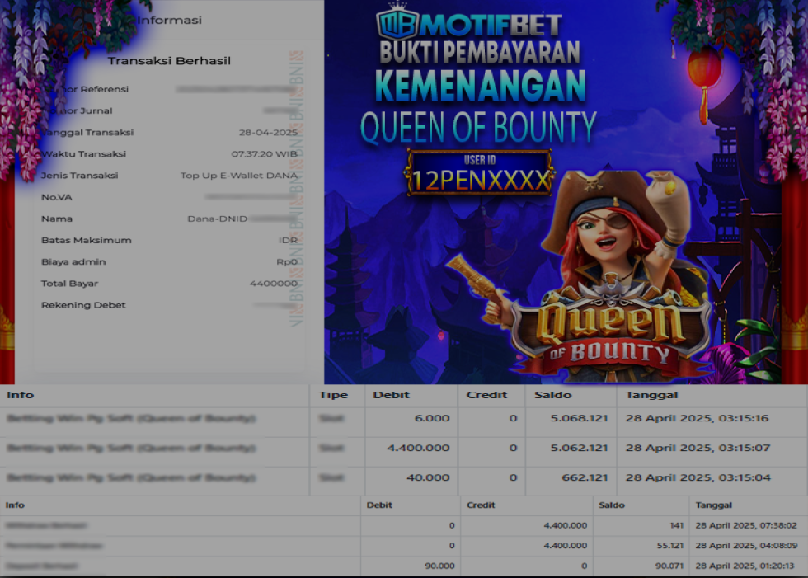Click the thin cyan QUEEN OF BOUNTY title
Image resolution: width=808 pixels, height=578 pixels.
click(478, 127)
